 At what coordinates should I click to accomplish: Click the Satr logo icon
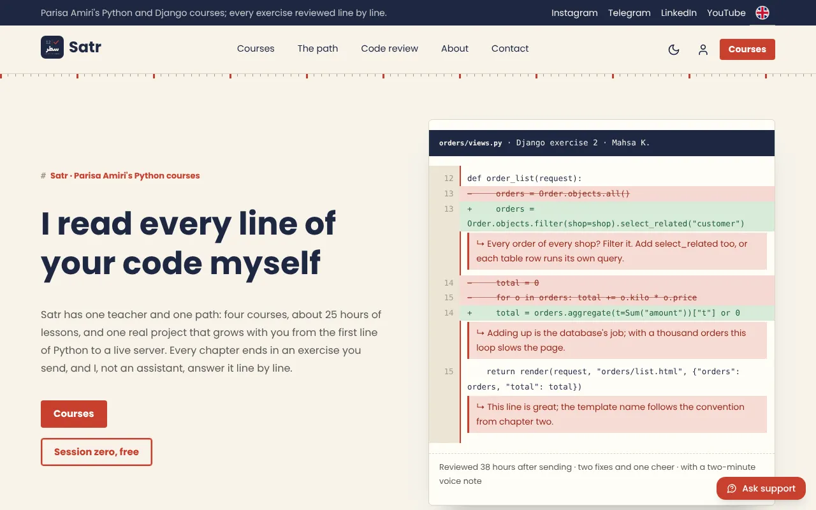pyautogui.click(x=52, y=47)
